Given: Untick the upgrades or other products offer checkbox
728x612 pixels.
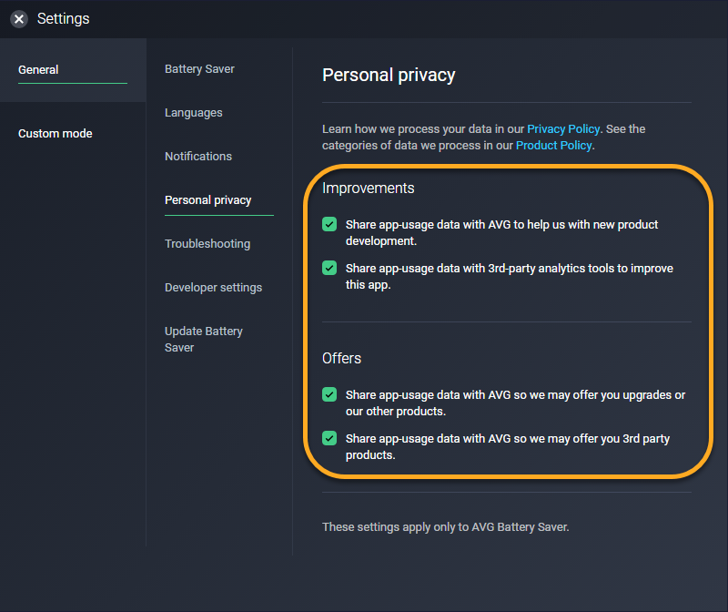Looking at the screenshot, I should click(x=329, y=394).
